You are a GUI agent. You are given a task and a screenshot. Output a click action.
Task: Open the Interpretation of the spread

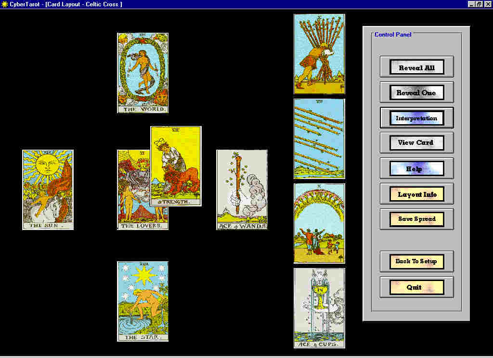(x=416, y=118)
